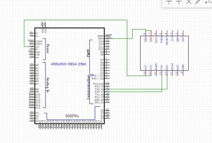212x143 pixels.
Task: Click the PWM section label
Action: pyautogui.click(x=88, y=53)
